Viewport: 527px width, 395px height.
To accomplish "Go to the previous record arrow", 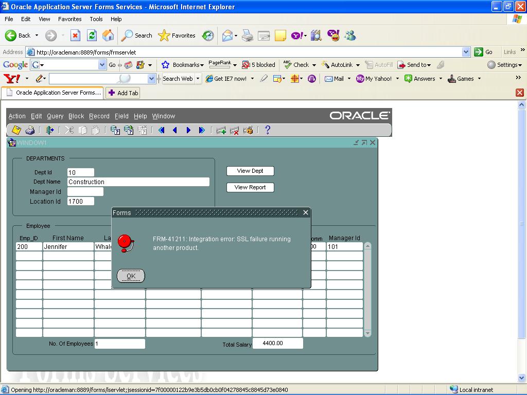I will [175, 131].
